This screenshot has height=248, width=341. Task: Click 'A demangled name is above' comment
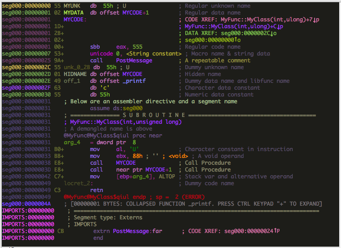(111, 129)
